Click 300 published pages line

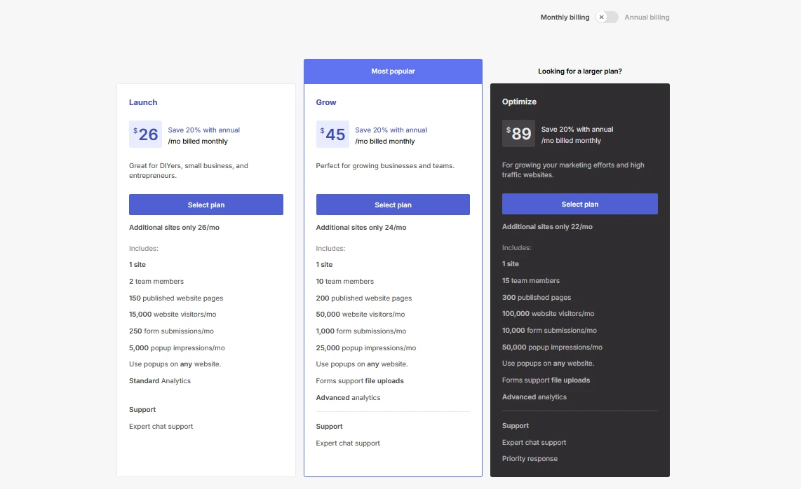tap(537, 298)
